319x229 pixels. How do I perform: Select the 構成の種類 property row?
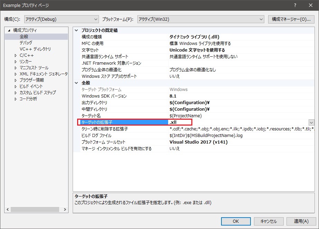click(121, 37)
